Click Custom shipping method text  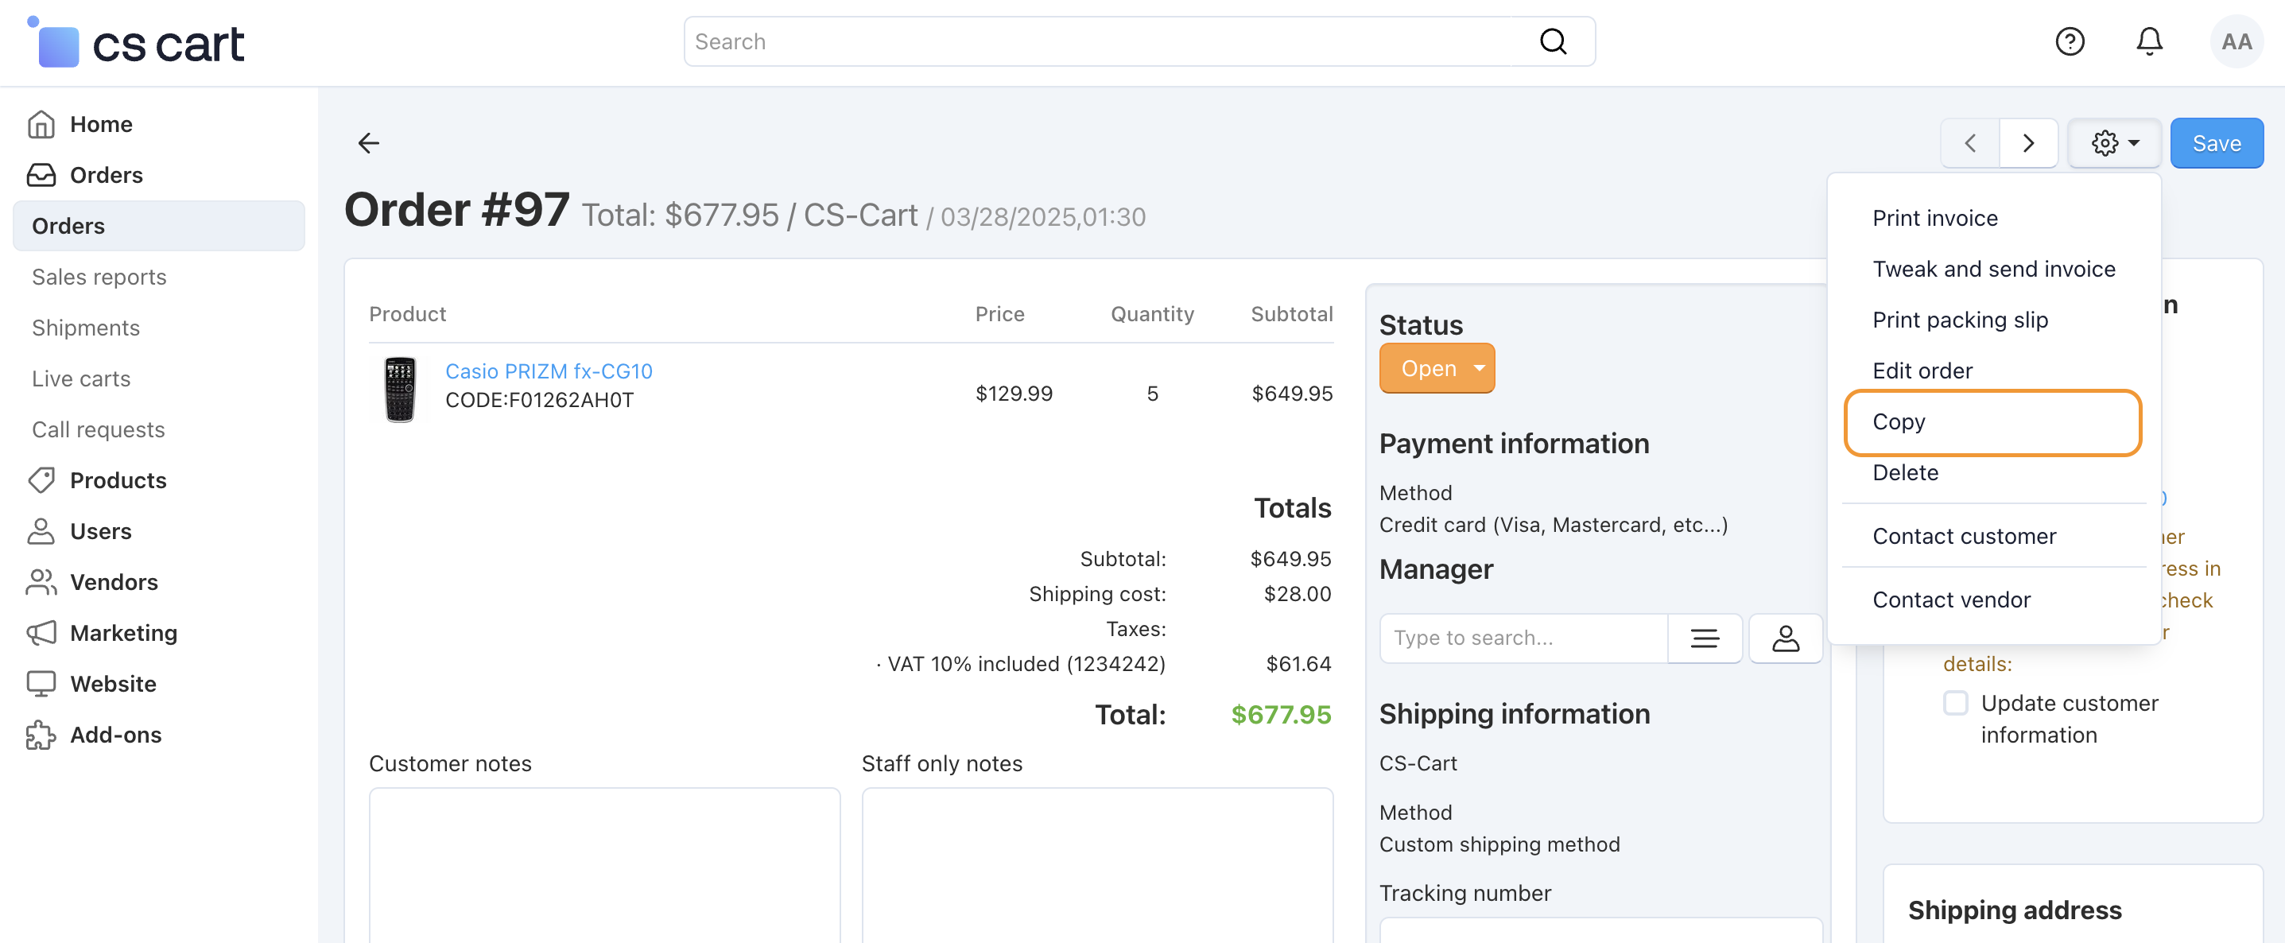pos(1499,844)
